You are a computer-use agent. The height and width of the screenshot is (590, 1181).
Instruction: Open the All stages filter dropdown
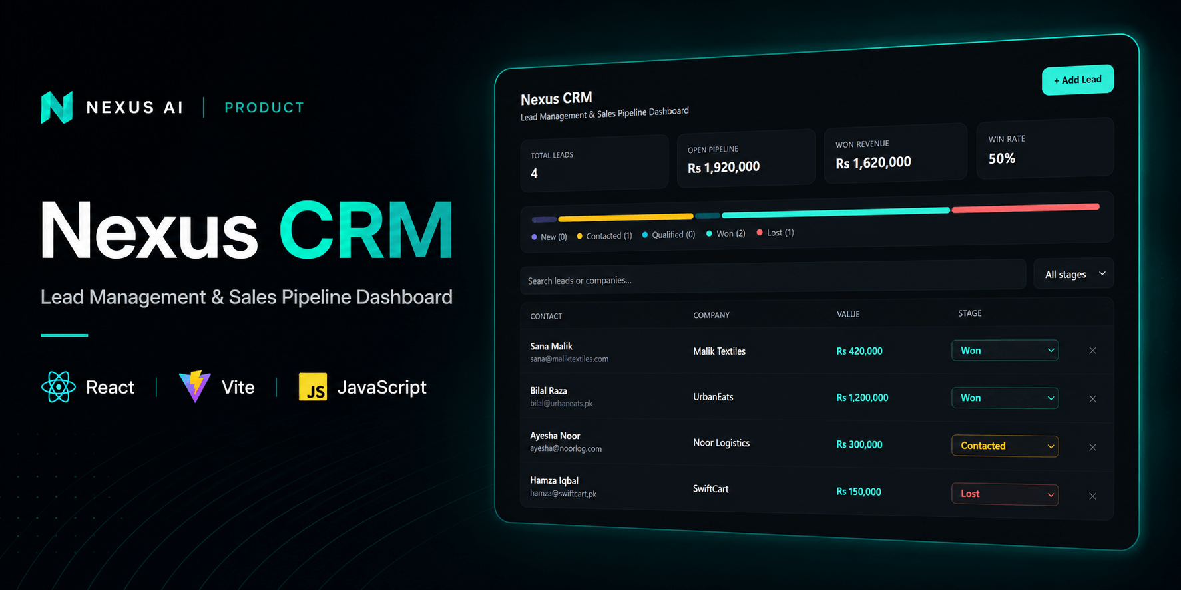[1074, 274]
